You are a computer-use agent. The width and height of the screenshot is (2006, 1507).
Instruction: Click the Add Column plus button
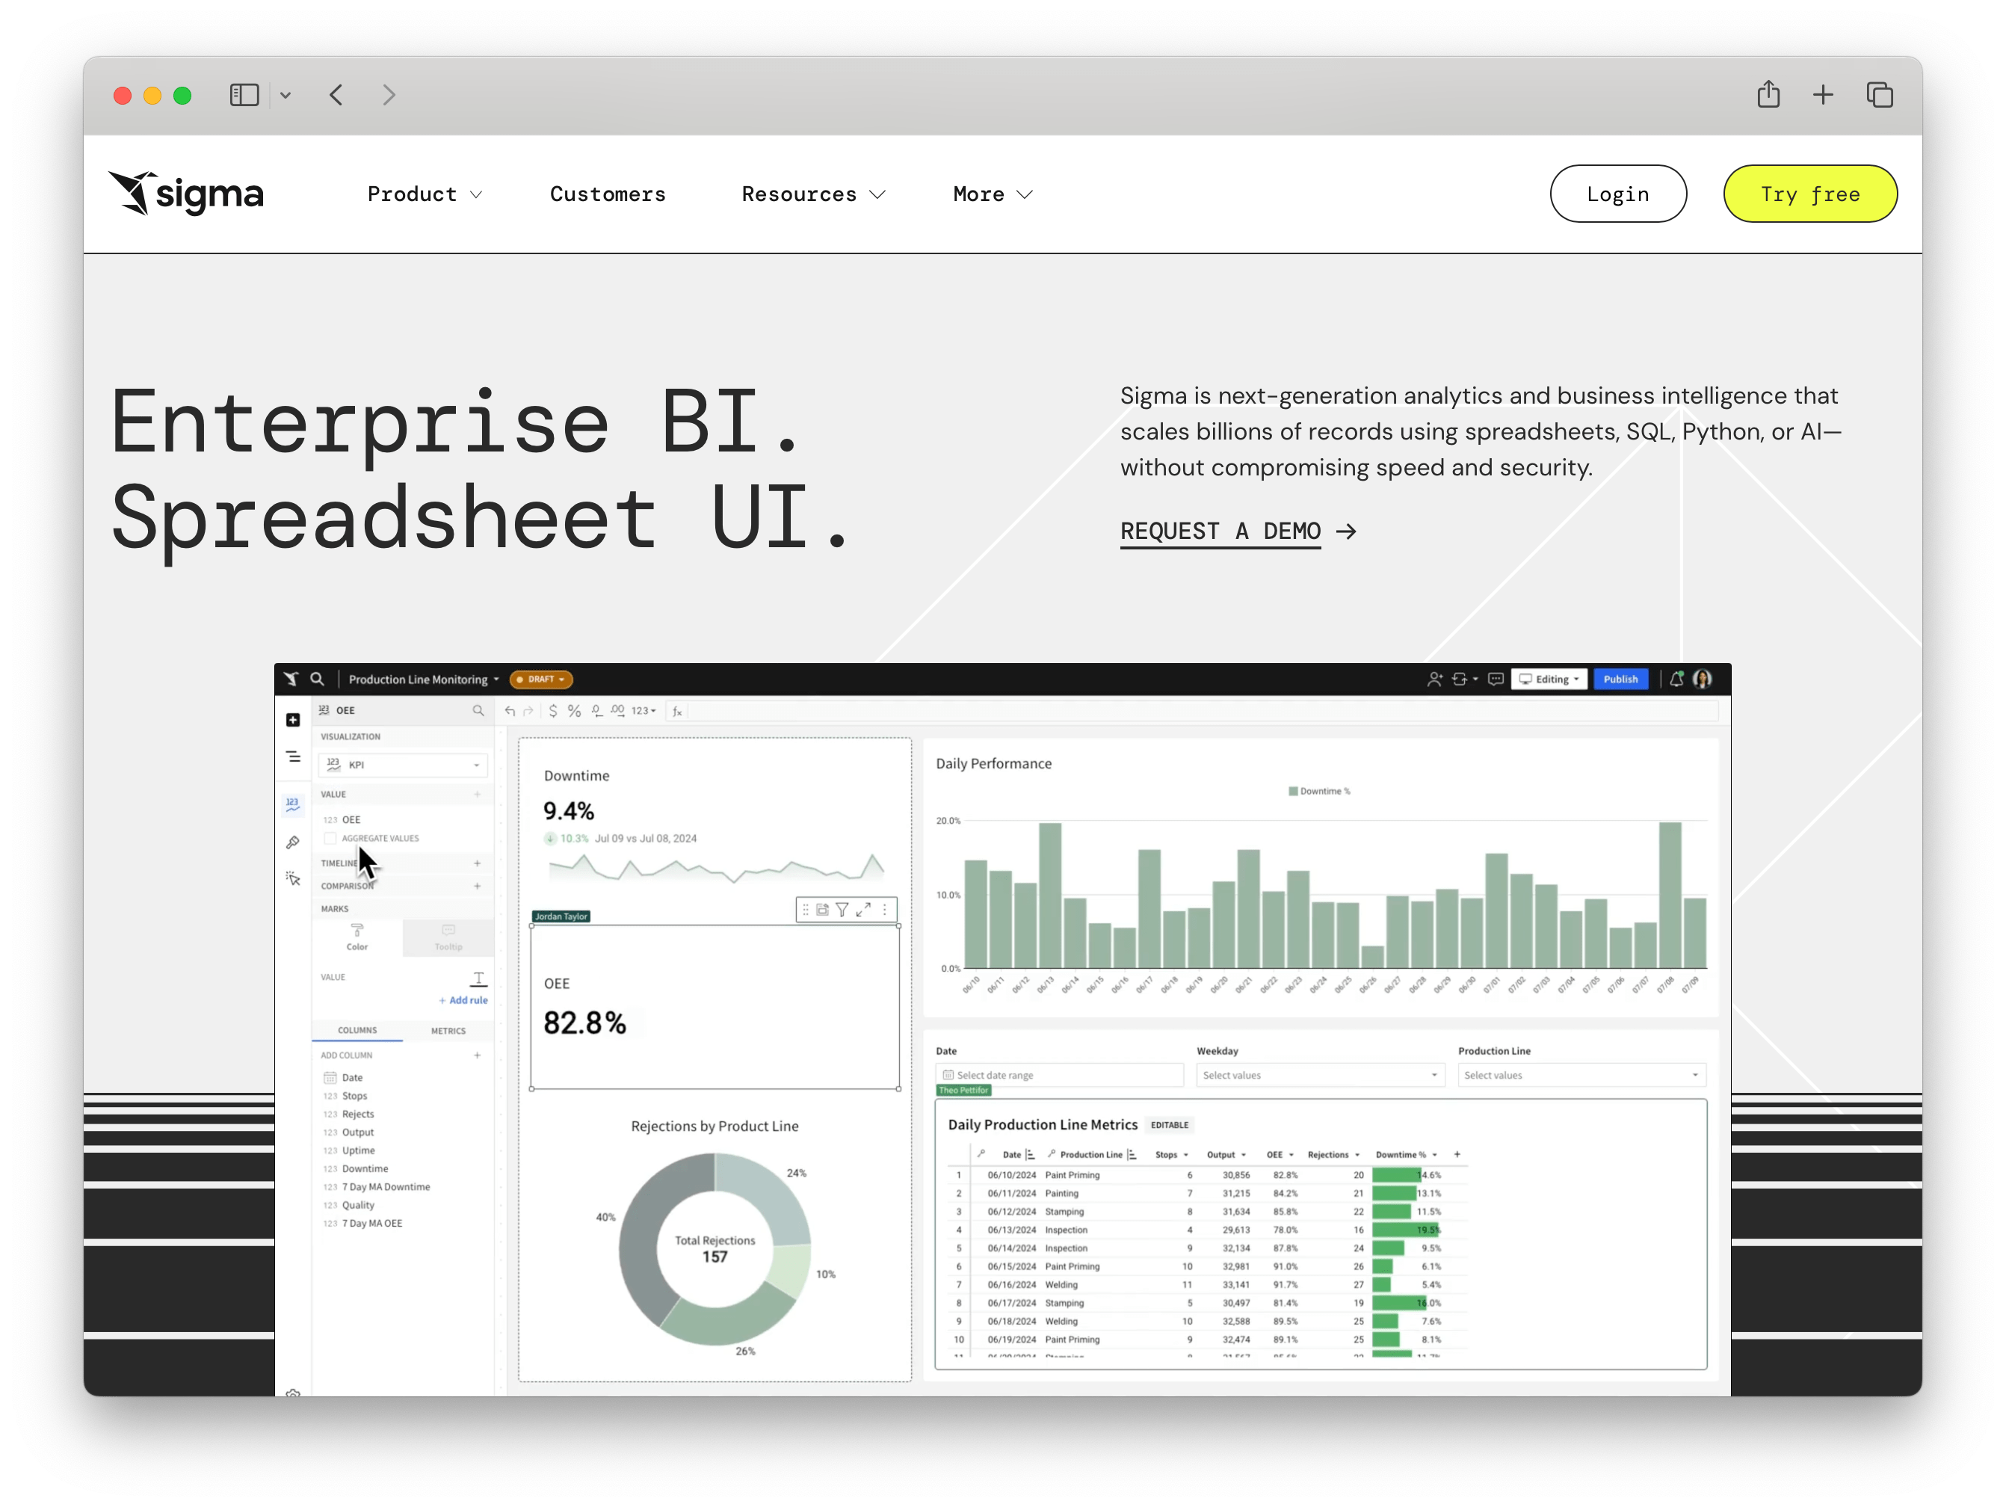tap(477, 1056)
